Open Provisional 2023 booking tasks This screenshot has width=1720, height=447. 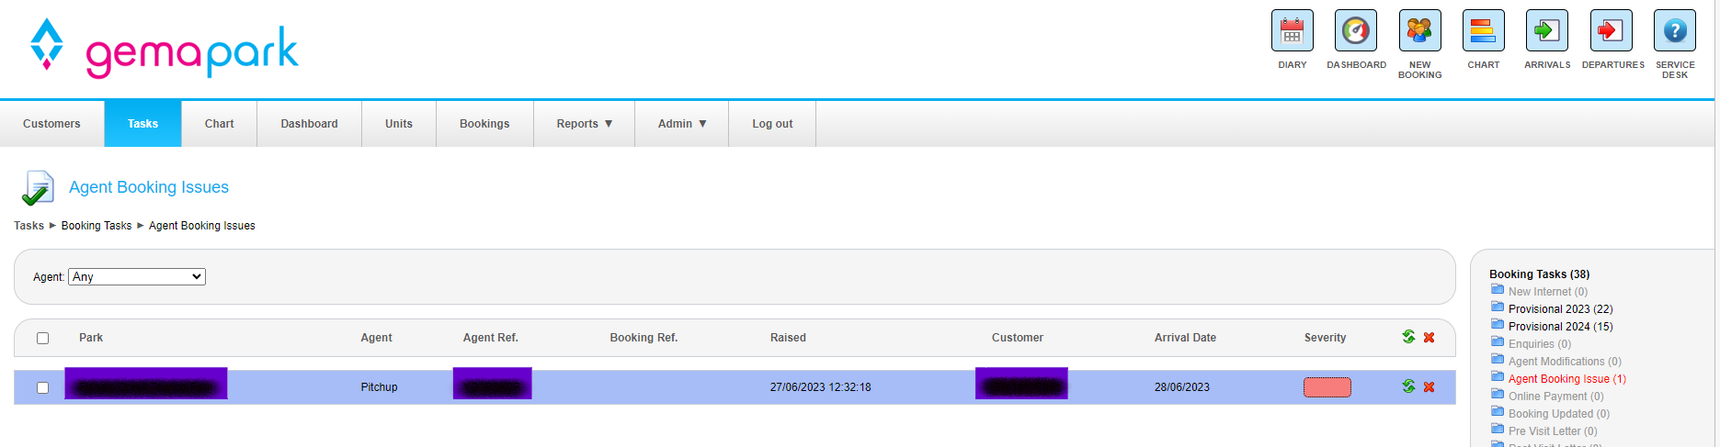tap(1560, 309)
